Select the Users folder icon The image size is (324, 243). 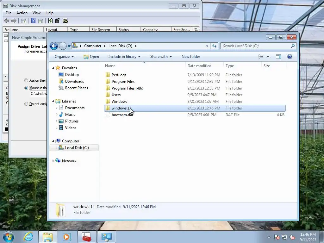(108, 95)
